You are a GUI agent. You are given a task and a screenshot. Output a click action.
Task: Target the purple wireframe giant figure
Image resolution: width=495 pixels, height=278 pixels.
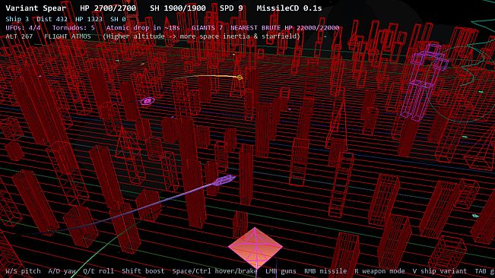(424, 83)
